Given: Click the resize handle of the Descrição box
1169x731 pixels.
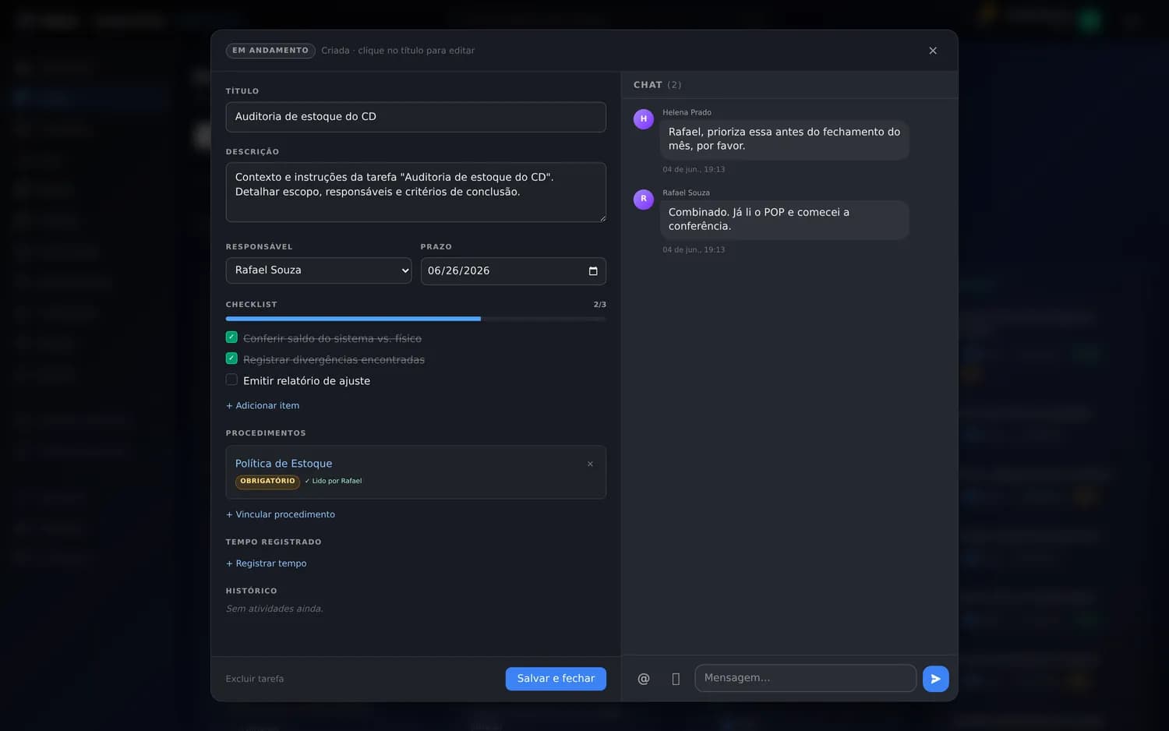Looking at the screenshot, I should [x=602, y=218].
